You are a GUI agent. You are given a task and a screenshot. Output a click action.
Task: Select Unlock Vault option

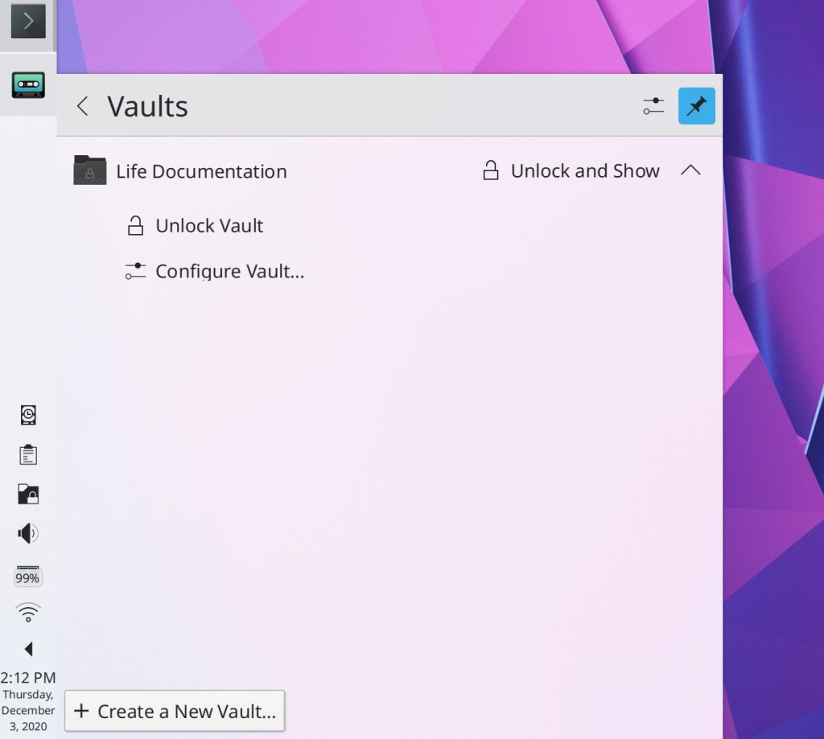tap(208, 226)
